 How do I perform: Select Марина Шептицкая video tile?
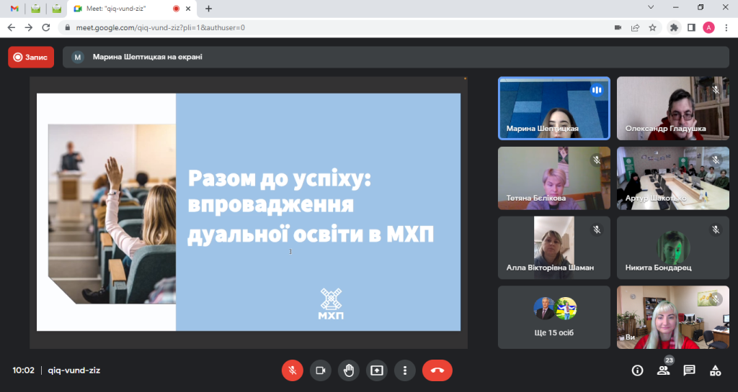pyautogui.click(x=553, y=108)
